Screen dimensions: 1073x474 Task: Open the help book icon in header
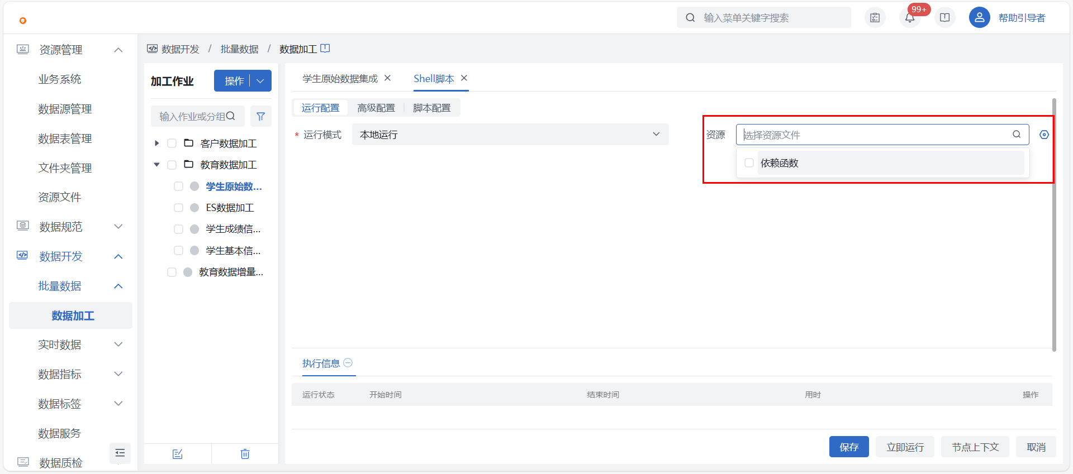click(x=945, y=18)
